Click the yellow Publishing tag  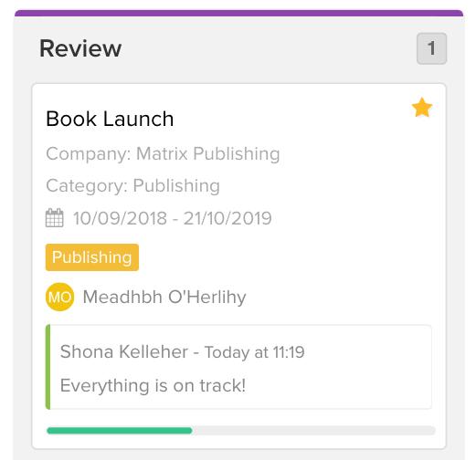(92, 257)
